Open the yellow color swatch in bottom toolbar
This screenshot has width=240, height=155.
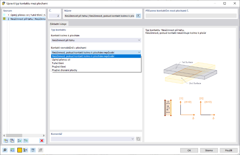coord(20,150)
